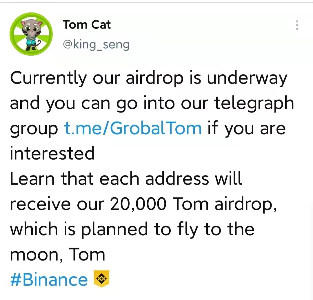Screen dimensions: 313x300
Task: Click the word "interested" in the tweet
Action: [52, 153]
